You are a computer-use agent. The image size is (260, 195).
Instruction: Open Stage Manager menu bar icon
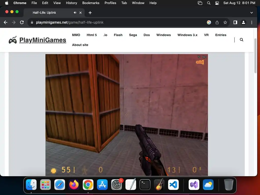(x=200, y=3)
